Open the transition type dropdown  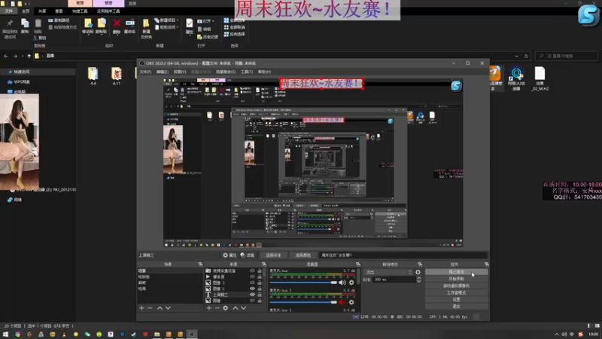388,272
